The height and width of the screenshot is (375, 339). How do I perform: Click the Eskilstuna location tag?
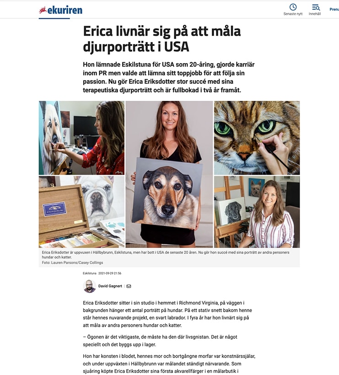[x=90, y=273]
